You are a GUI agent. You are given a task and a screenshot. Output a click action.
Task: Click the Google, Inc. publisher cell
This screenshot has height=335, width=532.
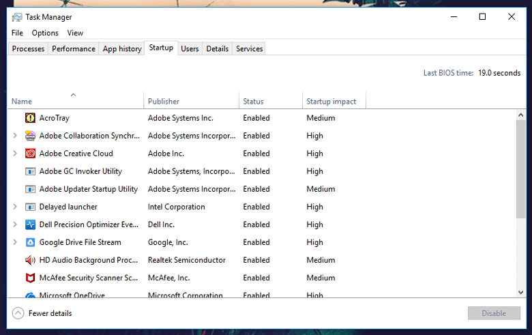pos(168,242)
